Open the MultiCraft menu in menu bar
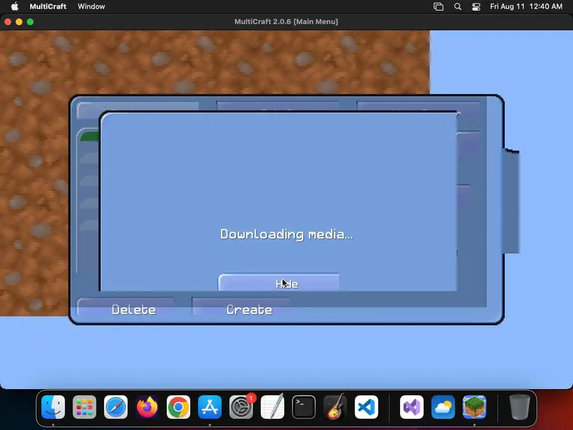Viewport: 573px width, 430px height. point(48,6)
